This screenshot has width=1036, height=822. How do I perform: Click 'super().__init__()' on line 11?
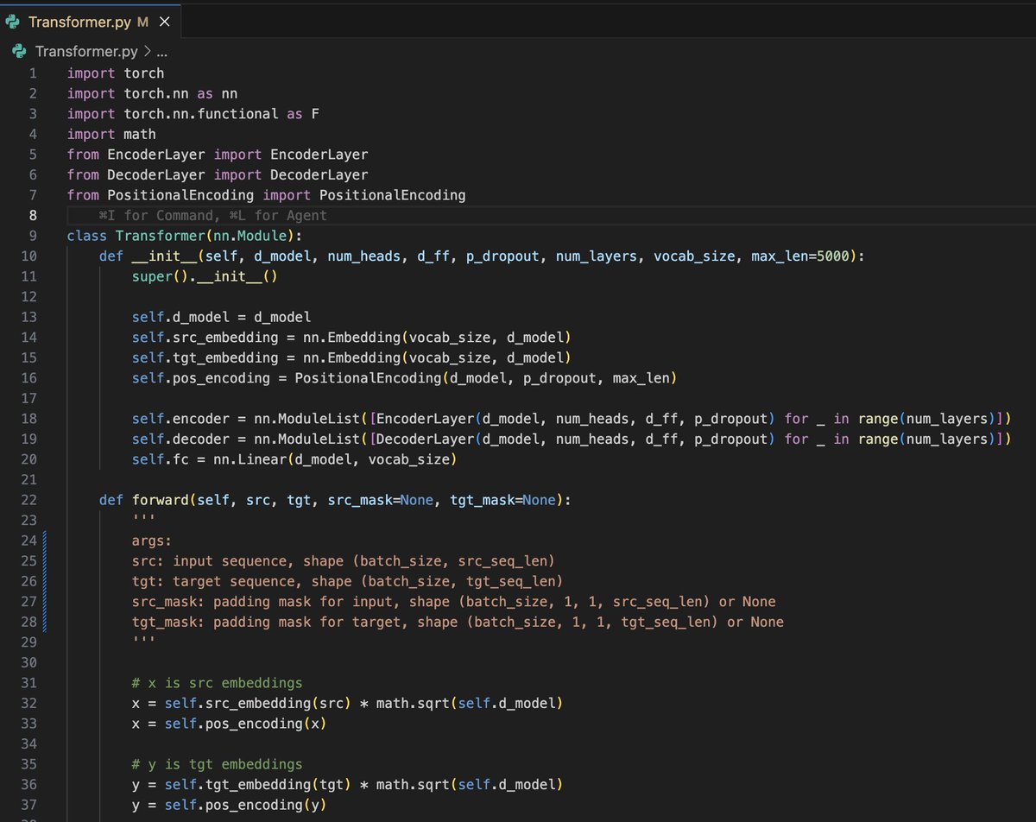(x=205, y=276)
